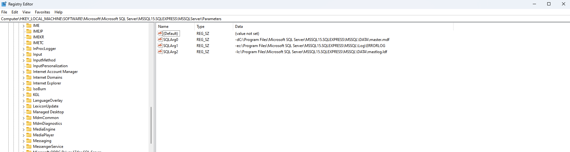Expand the Messaging key

point(23,141)
